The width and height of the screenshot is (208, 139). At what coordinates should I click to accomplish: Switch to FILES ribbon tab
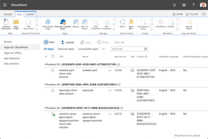19,14
